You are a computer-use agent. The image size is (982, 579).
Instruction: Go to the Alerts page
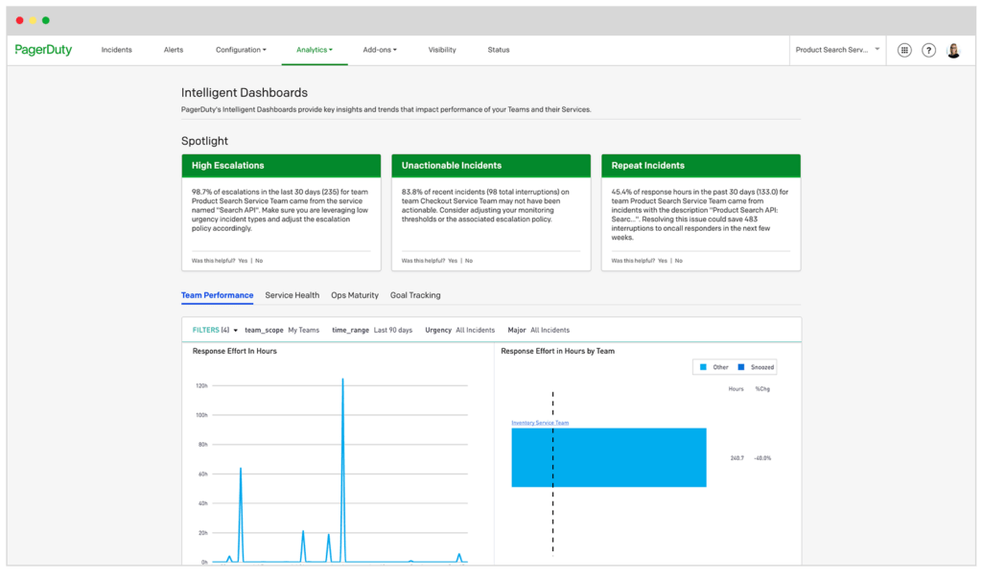click(x=174, y=50)
